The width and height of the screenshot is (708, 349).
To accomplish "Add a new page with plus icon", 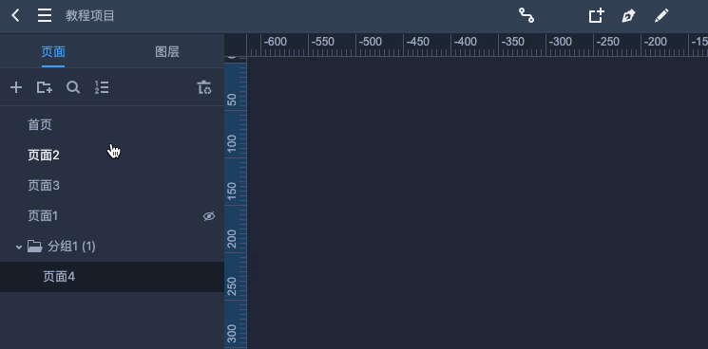I will (x=16, y=87).
